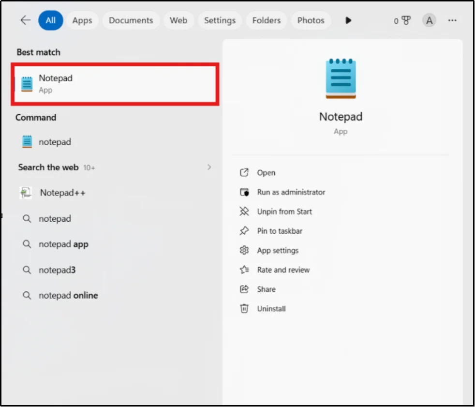The height and width of the screenshot is (407, 475).
Task: Open the Notepad App best match result
Action: (x=115, y=84)
